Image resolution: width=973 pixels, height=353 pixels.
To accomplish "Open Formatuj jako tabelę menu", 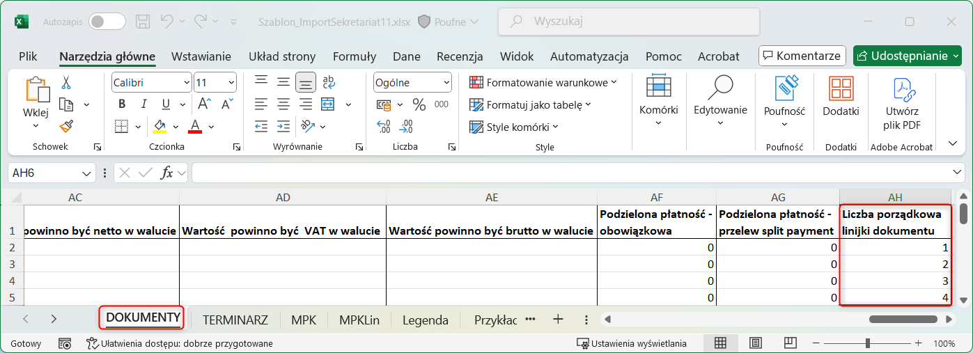I will coord(531,105).
